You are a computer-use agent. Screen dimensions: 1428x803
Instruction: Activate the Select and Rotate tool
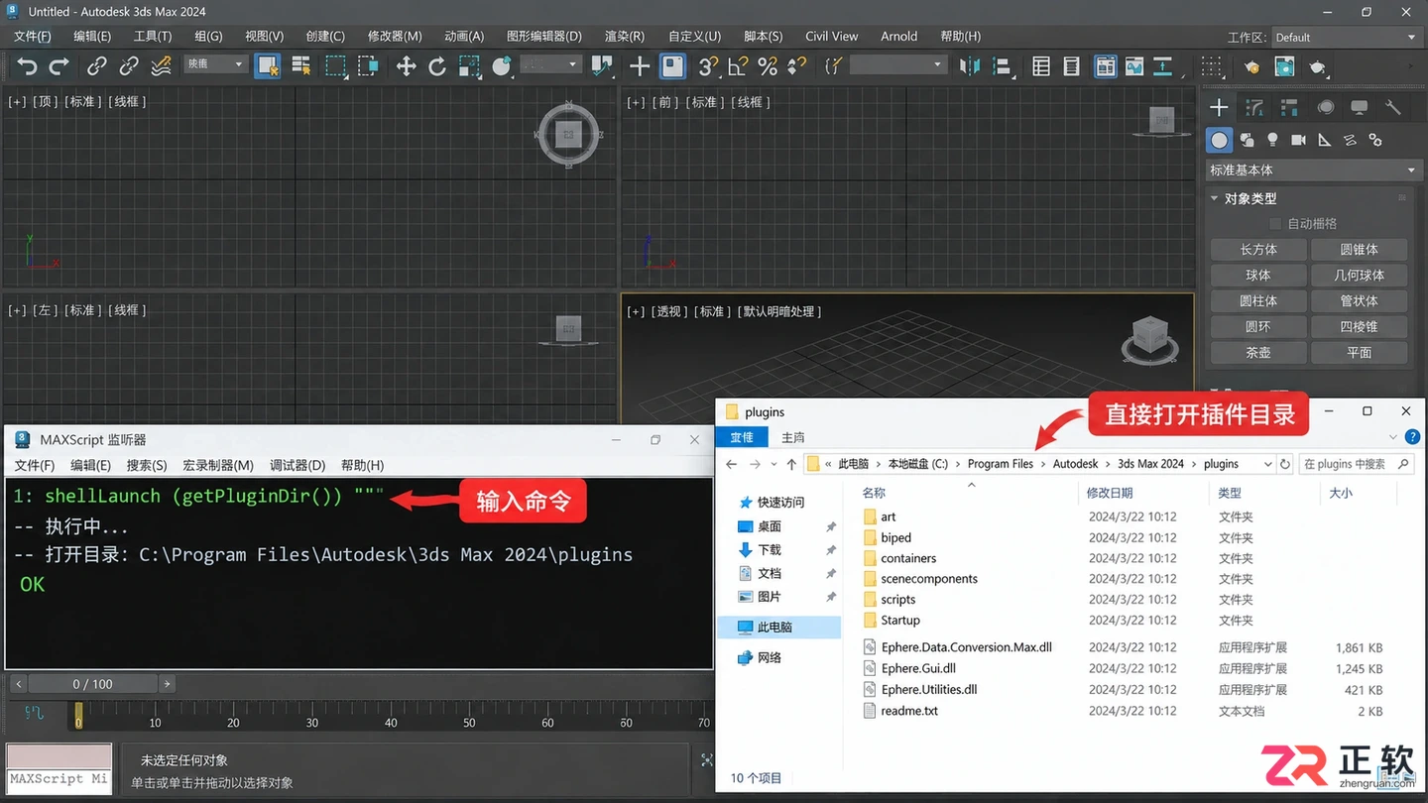point(437,66)
